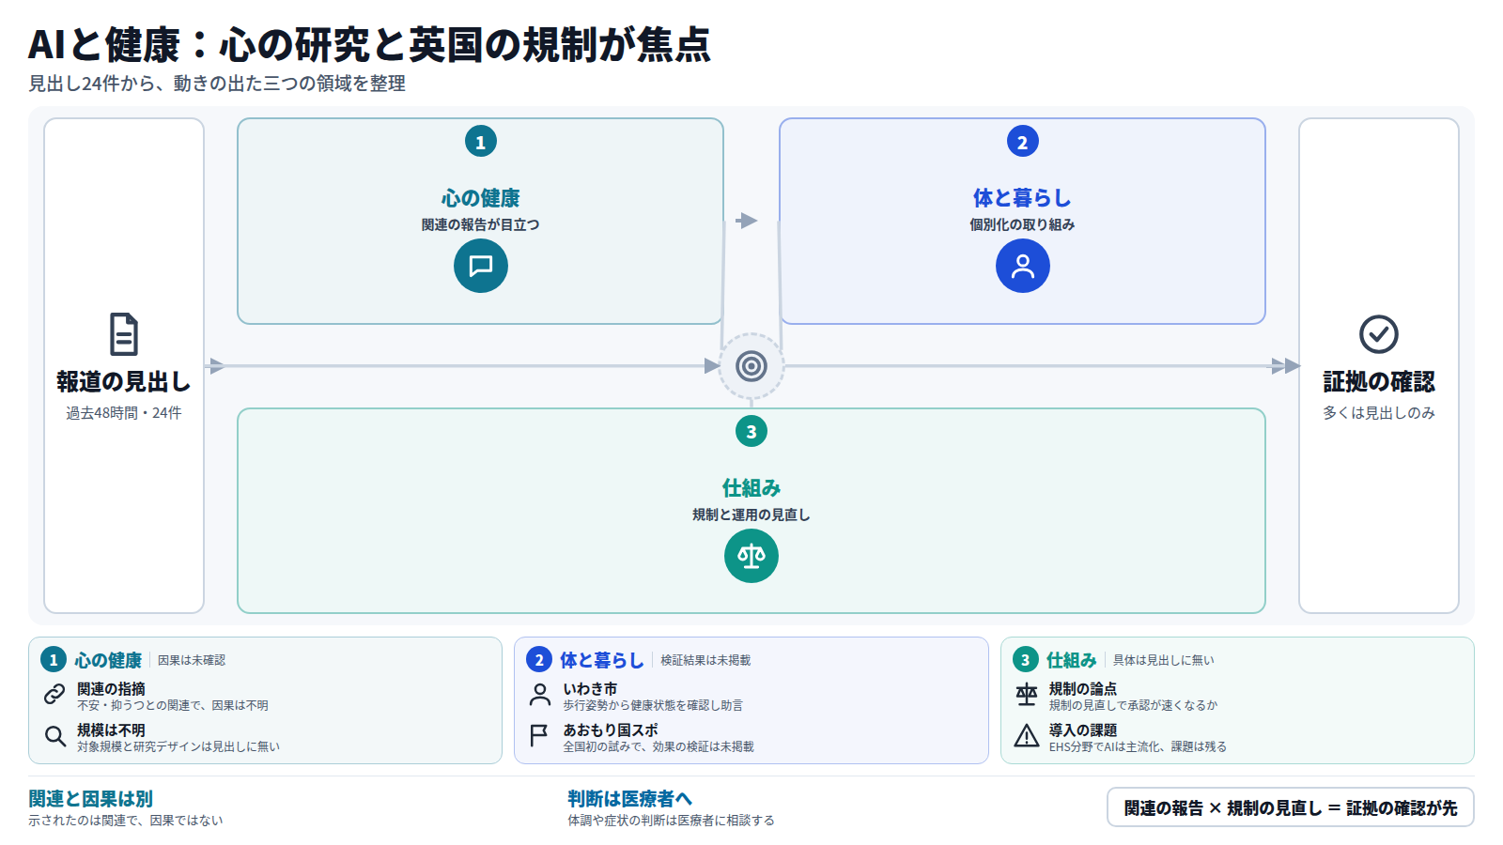This screenshot has height=845, width=1503.
Task: Click the balance scale icon under 仕組み
Action: pos(751,556)
